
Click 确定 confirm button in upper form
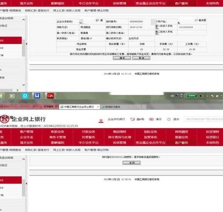pos(122,58)
